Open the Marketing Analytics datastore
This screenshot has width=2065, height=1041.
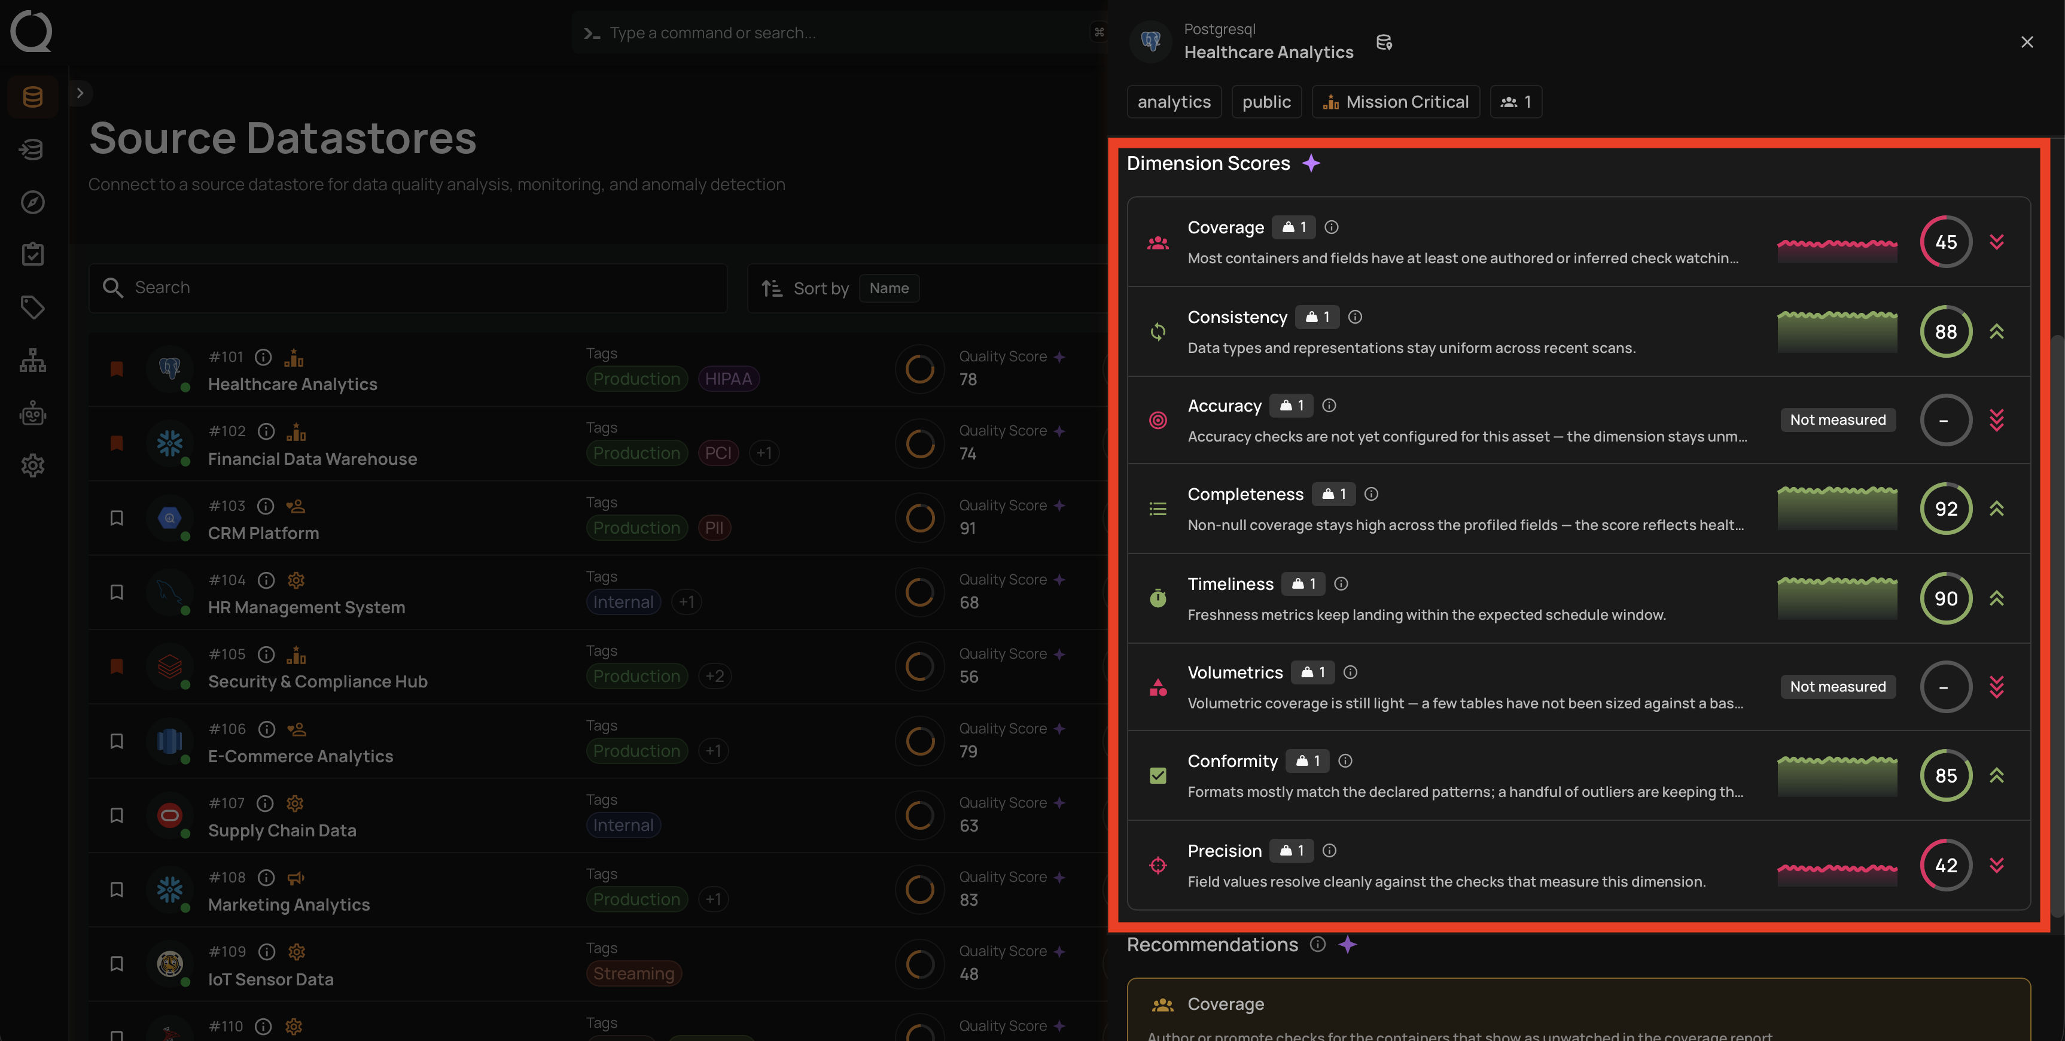click(x=290, y=905)
